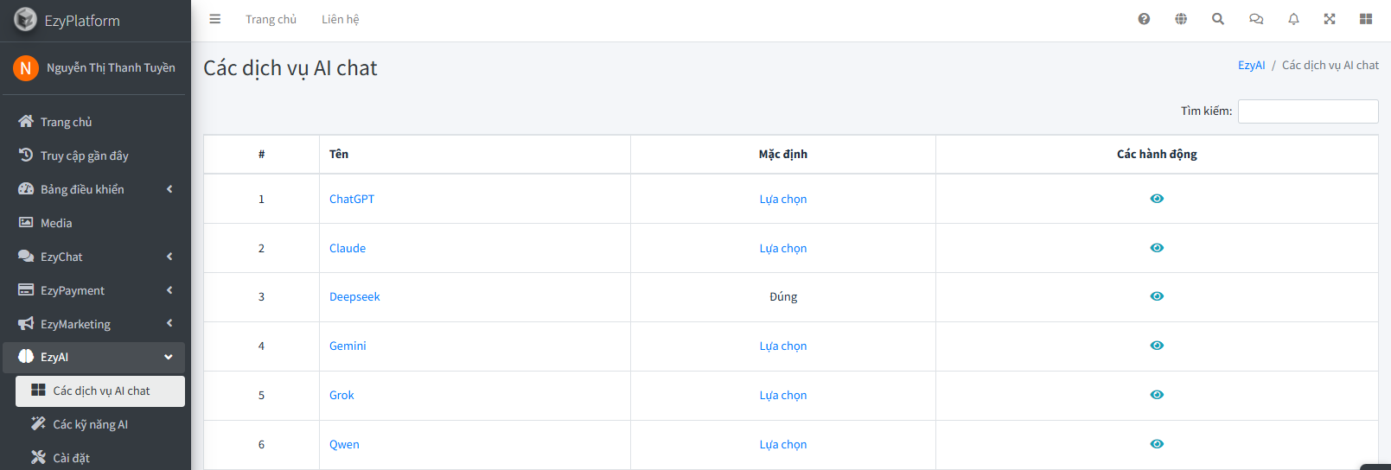Viewport: 1391px width, 470px height.
Task: Click the dashboard icon for Bảng điều khiển
Action: point(26,189)
